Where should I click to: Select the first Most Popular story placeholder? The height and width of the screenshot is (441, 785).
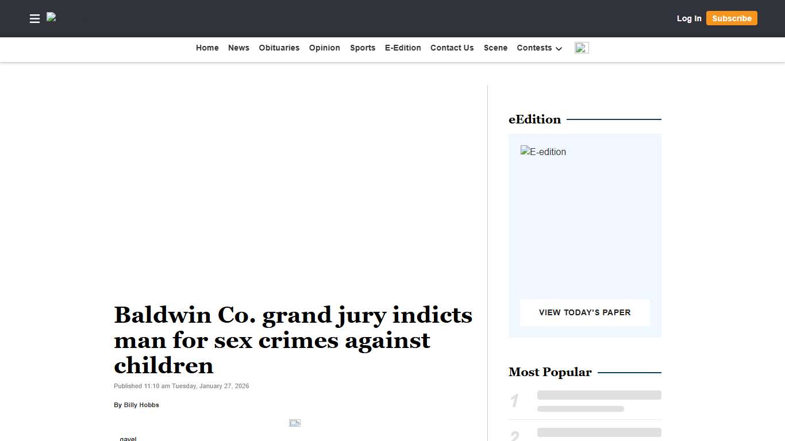click(599, 395)
